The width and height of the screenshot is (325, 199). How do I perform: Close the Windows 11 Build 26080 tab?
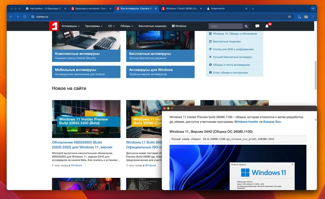[201, 8]
